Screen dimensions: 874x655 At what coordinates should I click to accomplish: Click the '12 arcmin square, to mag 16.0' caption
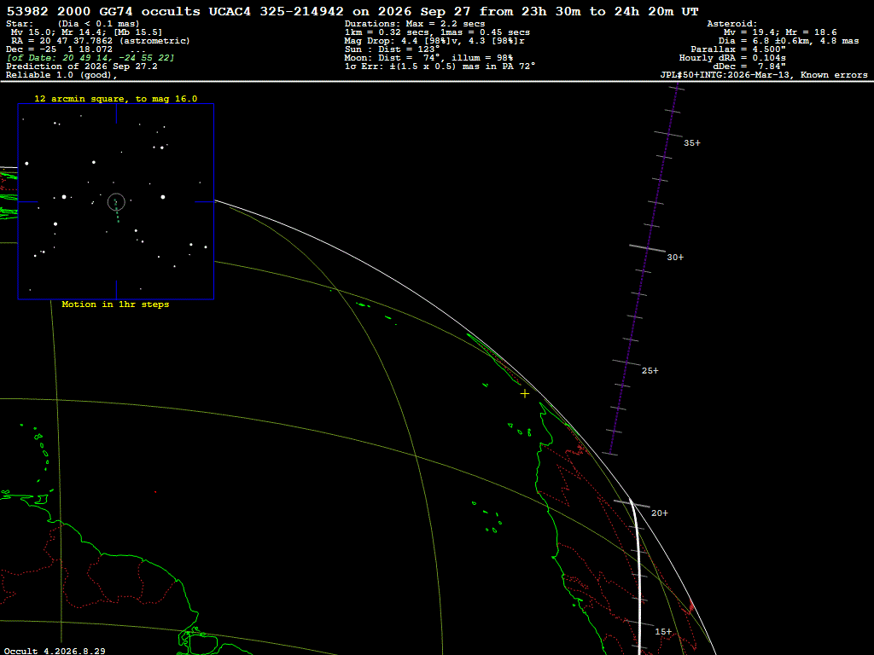(116, 99)
